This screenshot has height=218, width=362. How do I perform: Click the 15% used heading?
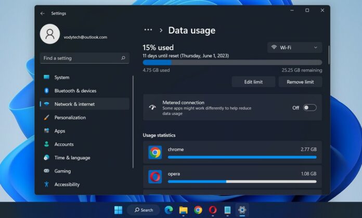click(x=158, y=47)
